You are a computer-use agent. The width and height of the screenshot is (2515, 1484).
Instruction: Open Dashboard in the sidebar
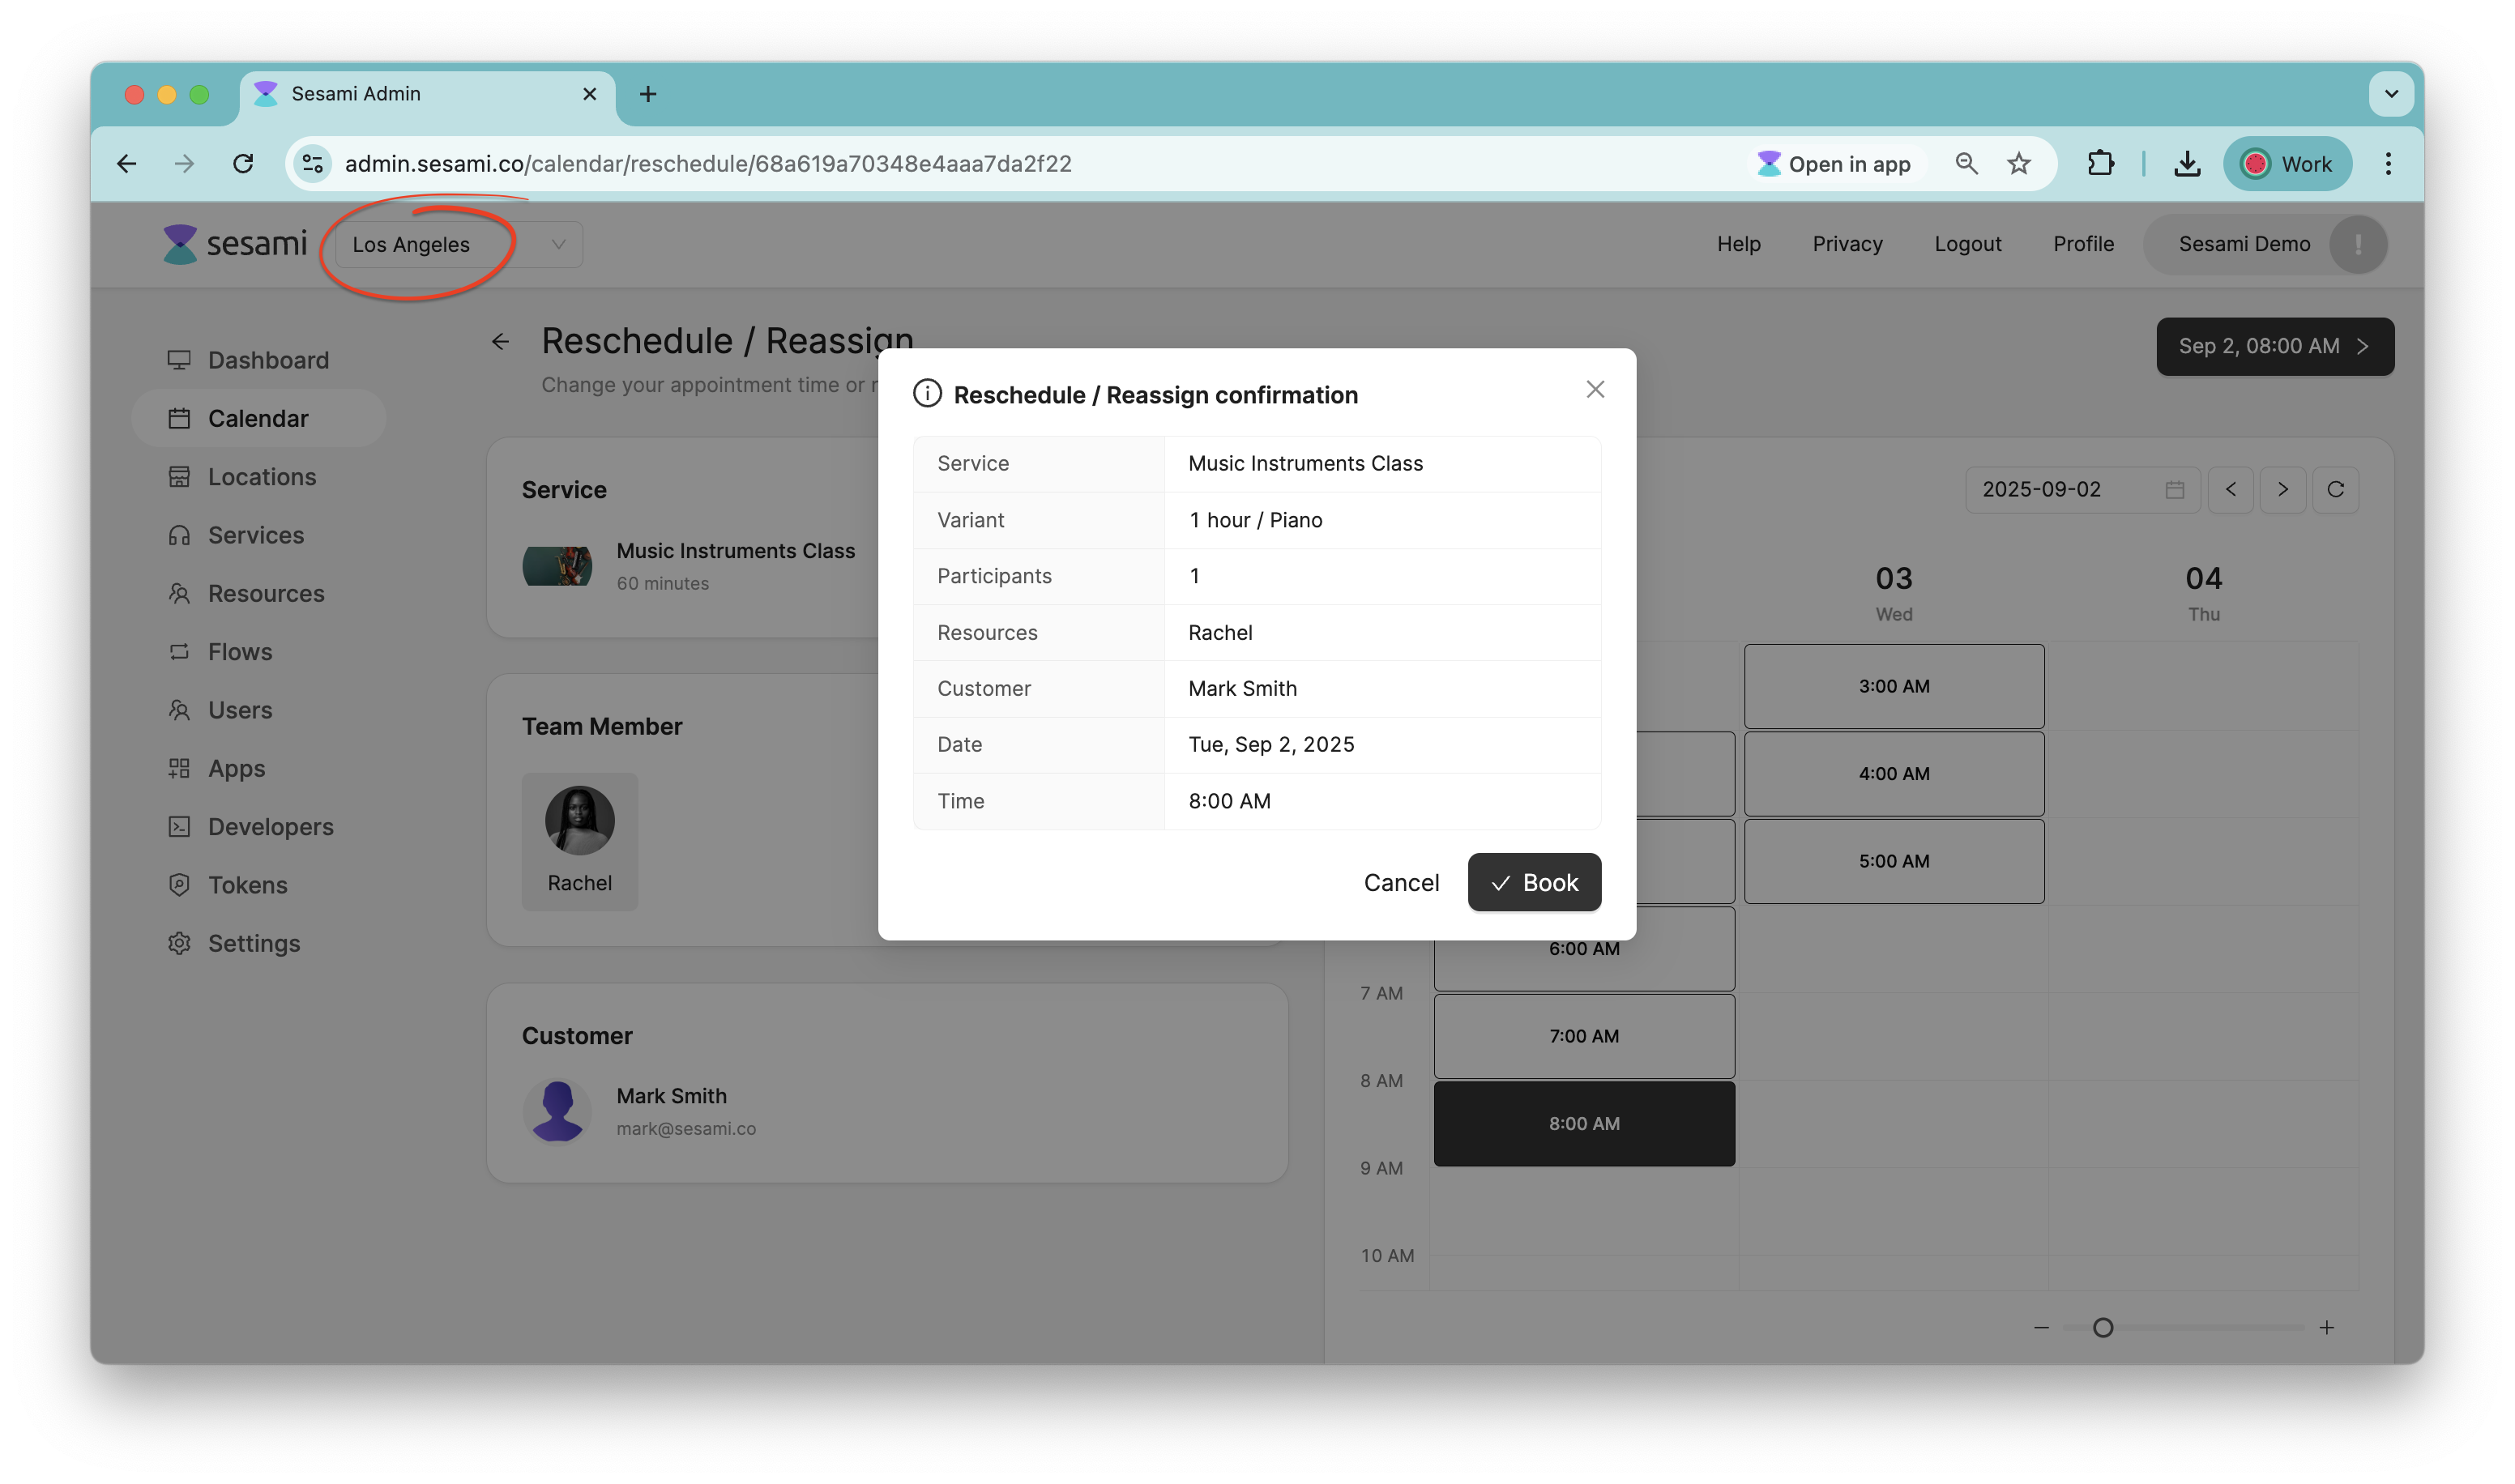(x=267, y=360)
